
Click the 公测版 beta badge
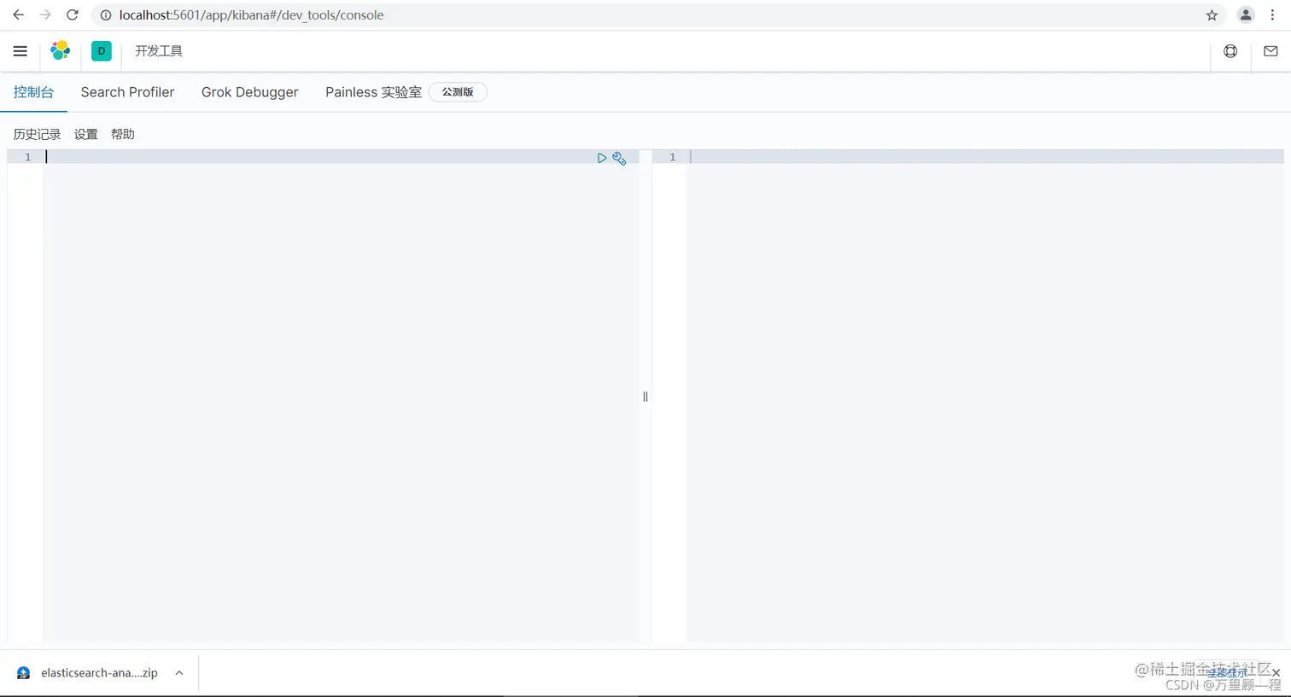click(x=458, y=92)
